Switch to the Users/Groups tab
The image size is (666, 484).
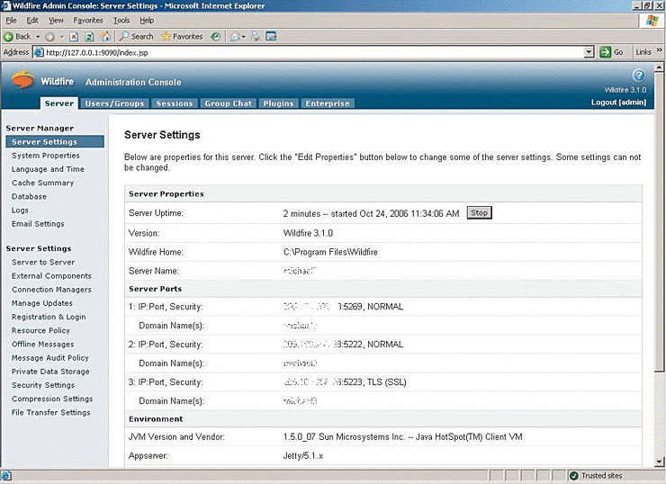pos(114,103)
